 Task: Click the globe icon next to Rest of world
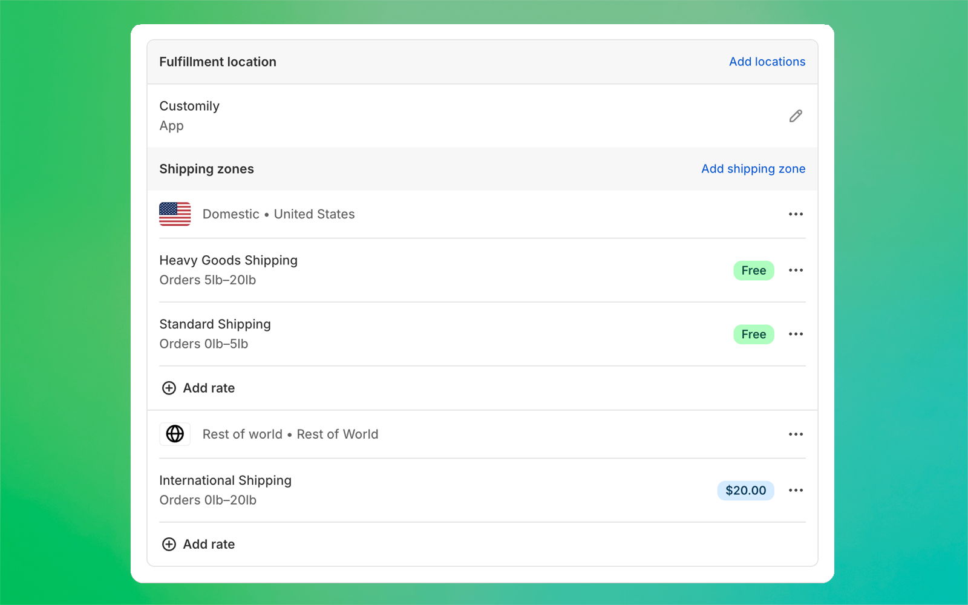[175, 434]
